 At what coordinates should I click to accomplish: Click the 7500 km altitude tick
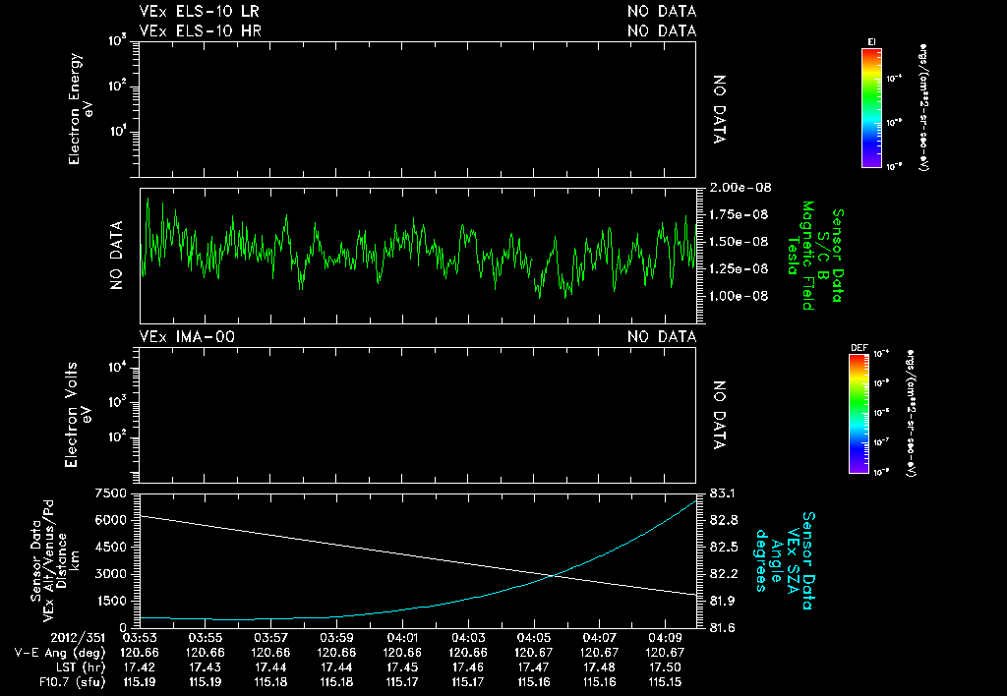(110, 493)
